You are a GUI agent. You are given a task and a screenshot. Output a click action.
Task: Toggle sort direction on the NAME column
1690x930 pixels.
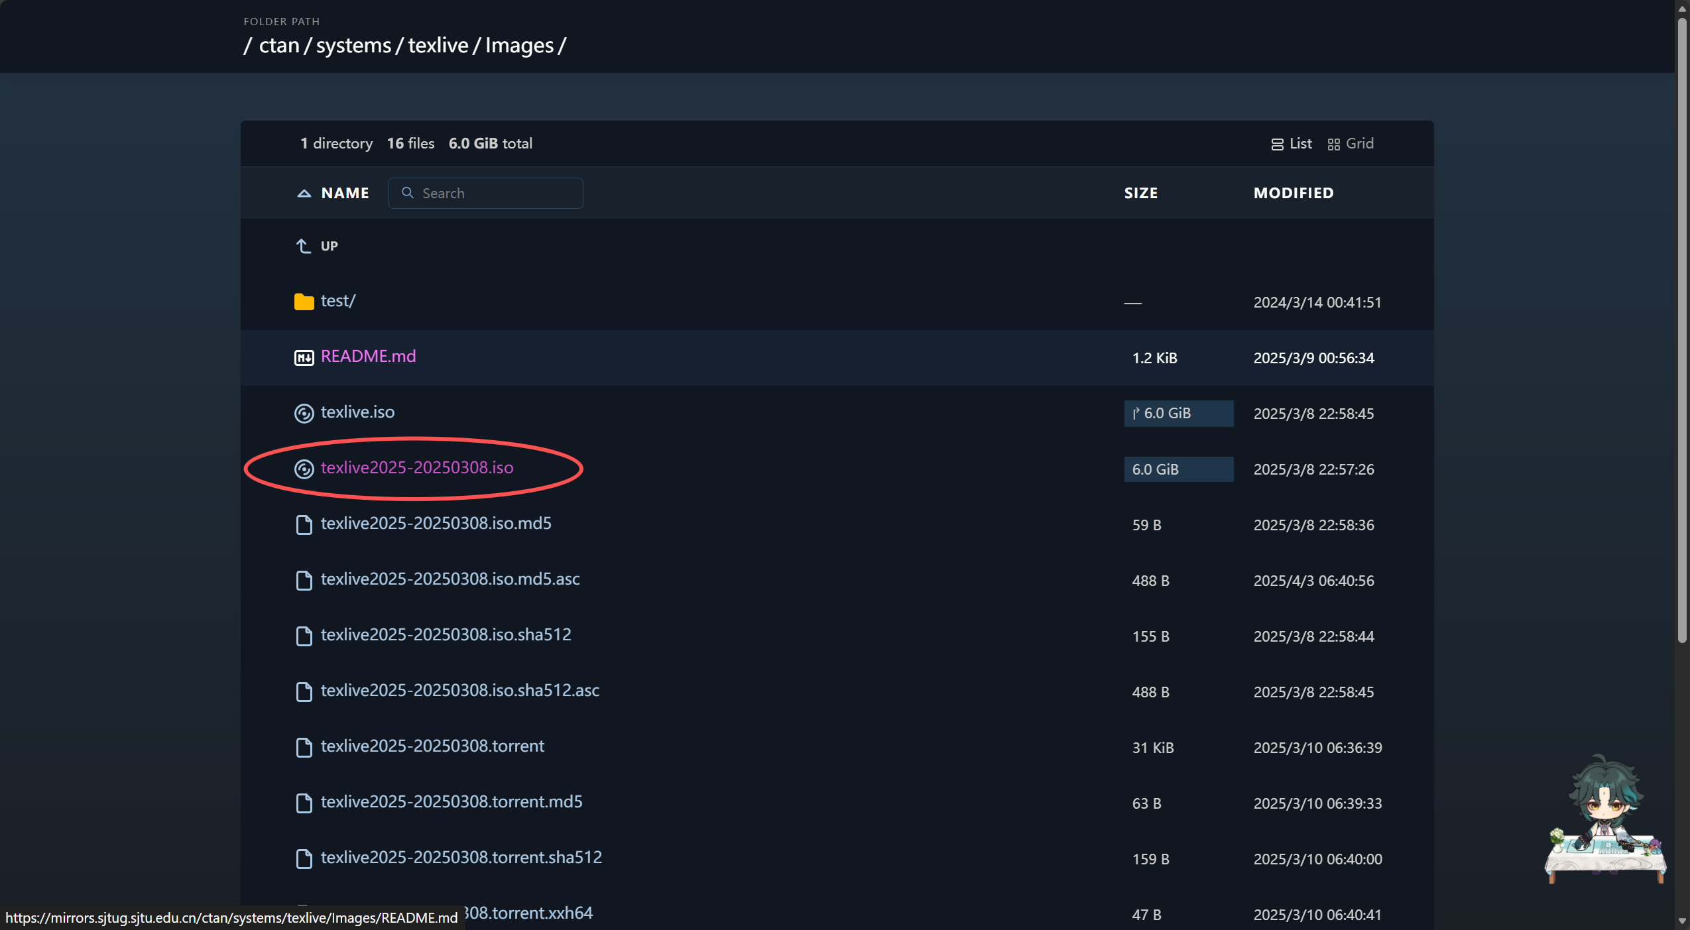304,193
